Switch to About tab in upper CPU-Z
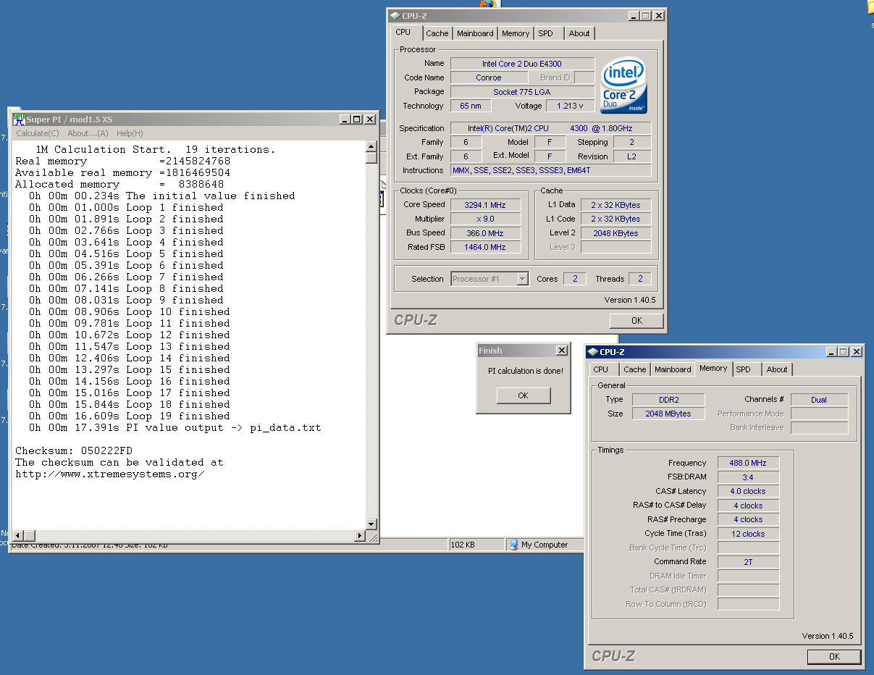Image resolution: width=874 pixels, height=675 pixels. click(x=579, y=33)
